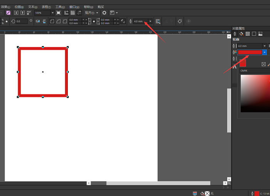
Task: Click the full-screen preview icon
Action: (x=59, y=13)
